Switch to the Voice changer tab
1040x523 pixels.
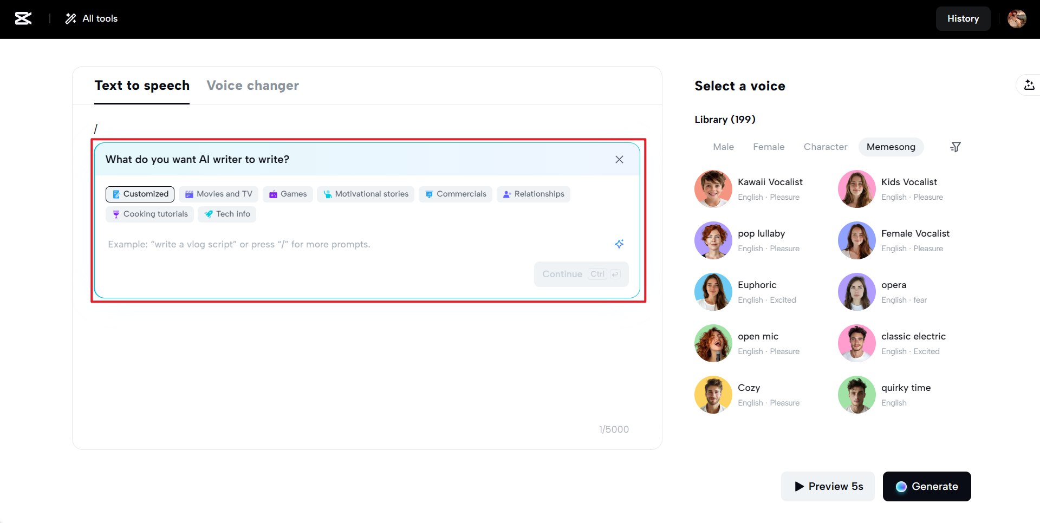pos(252,86)
